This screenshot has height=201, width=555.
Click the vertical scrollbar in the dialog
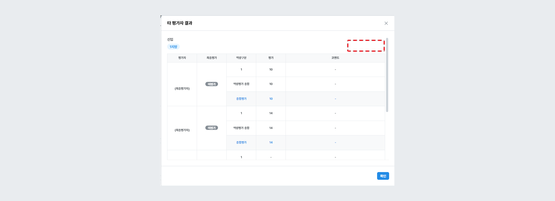[387, 75]
